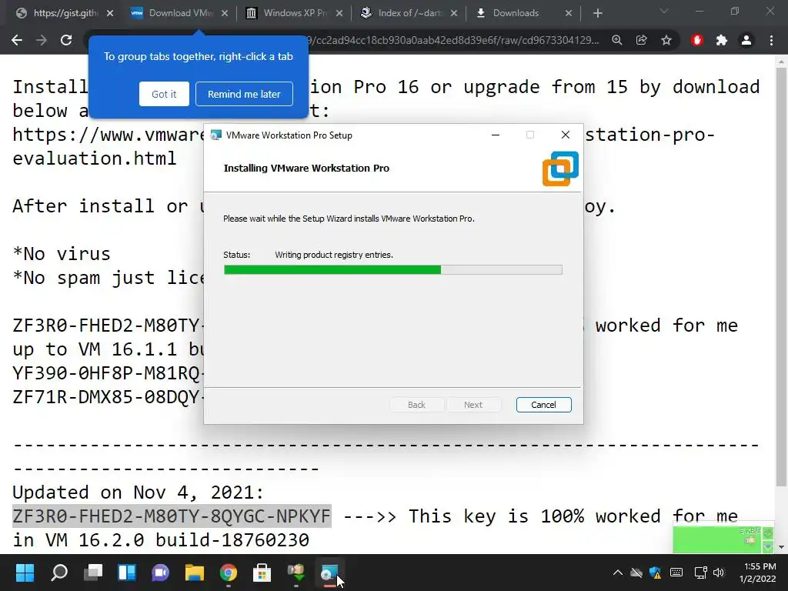The image size is (788, 591).
Task: Open the Chrome profile avatar
Action: click(x=746, y=40)
